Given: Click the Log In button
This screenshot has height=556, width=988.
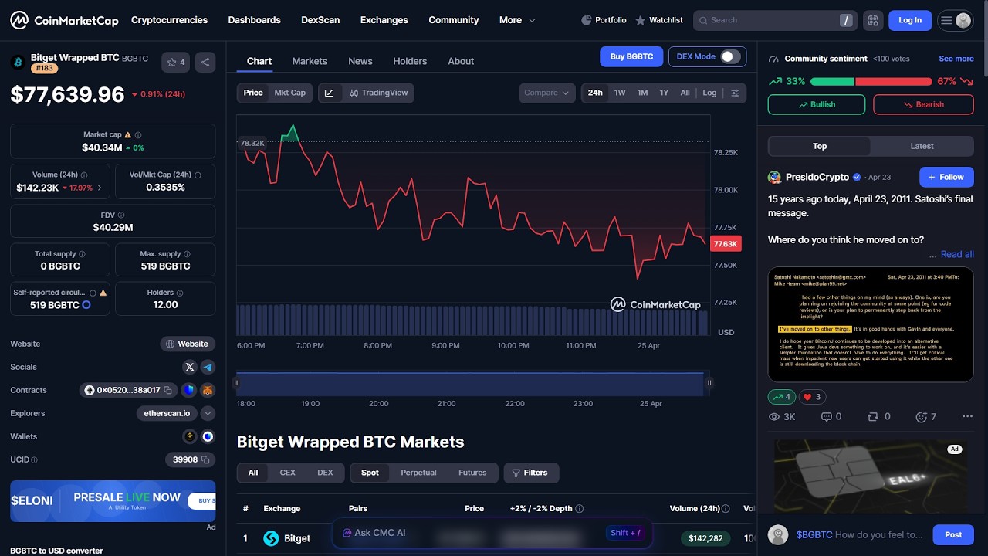Looking at the screenshot, I should (910, 20).
